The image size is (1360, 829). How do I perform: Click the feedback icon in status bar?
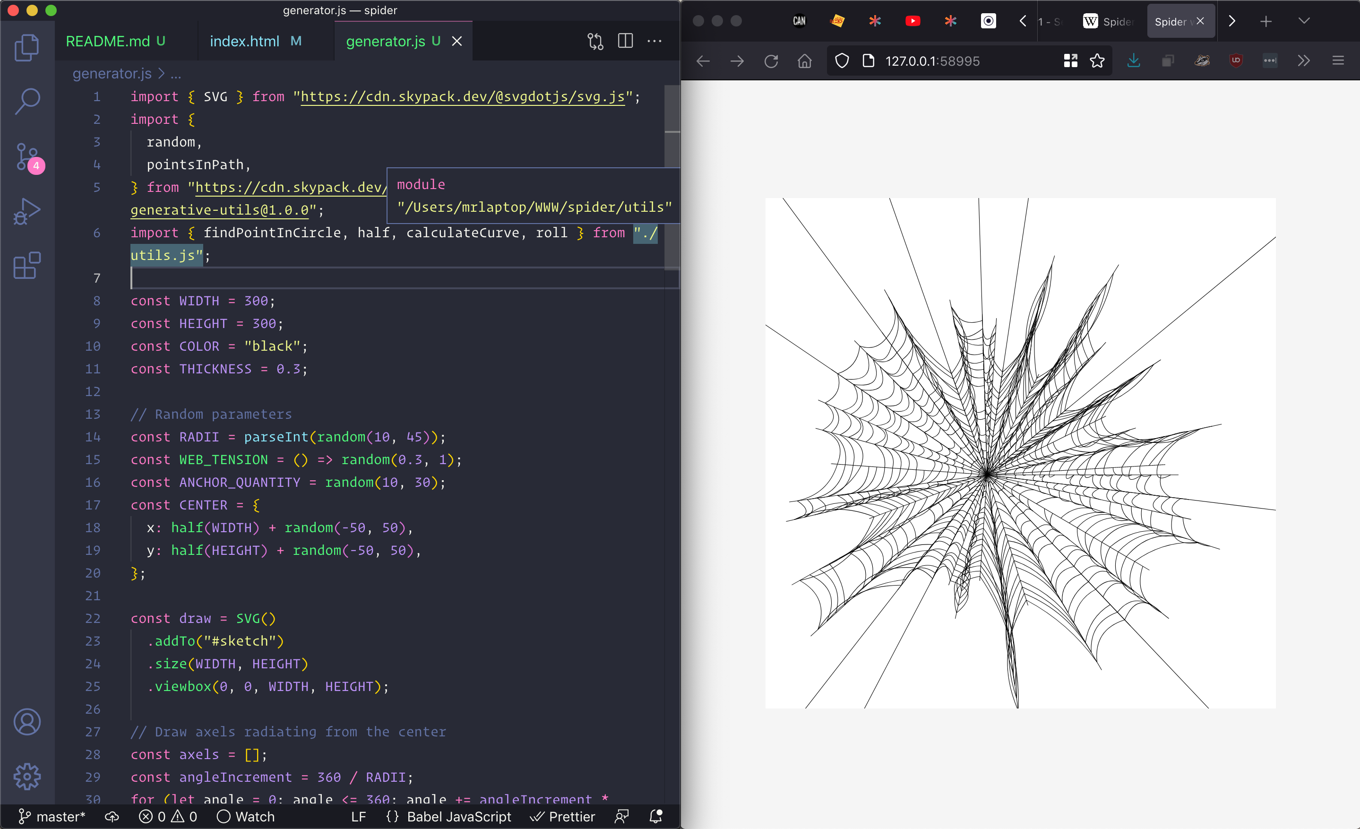(621, 816)
